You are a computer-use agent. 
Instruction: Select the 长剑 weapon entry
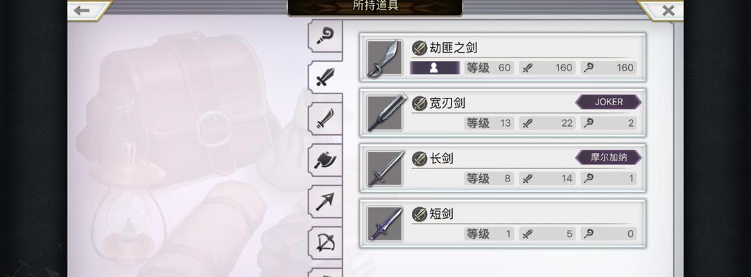pos(503,168)
